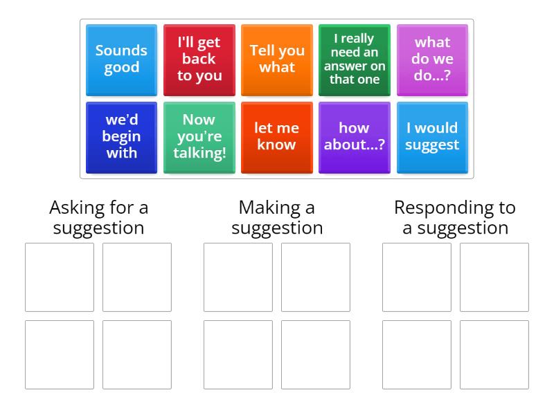Click the 'how about...?' tile
Viewport: 554px width, 415px height.
pyautogui.click(x=355, y=137)
